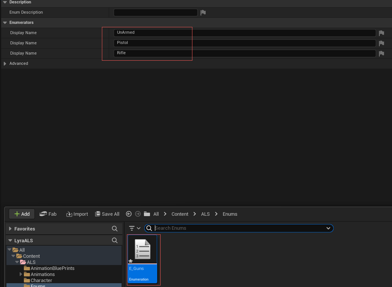Expand the Favorites panel

click(10, 229)
